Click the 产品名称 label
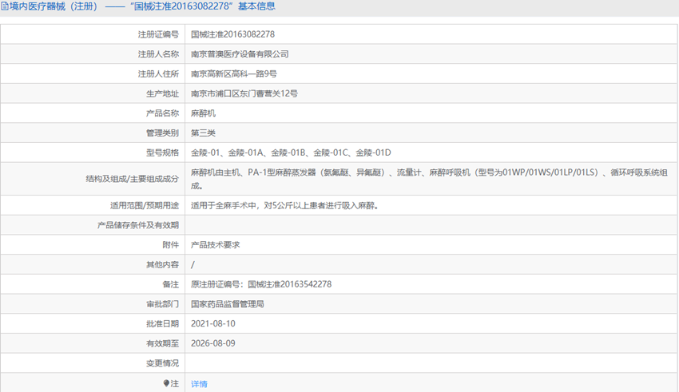This screenshot has width=679, height=392. pos(162,113)
